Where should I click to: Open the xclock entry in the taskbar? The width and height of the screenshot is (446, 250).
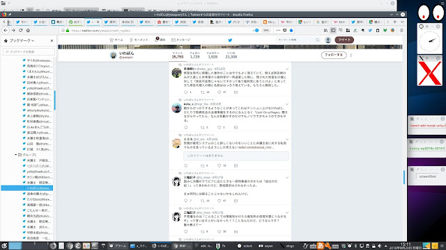245,246
